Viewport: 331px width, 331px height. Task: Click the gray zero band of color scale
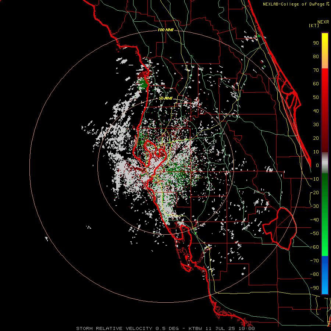325,163
